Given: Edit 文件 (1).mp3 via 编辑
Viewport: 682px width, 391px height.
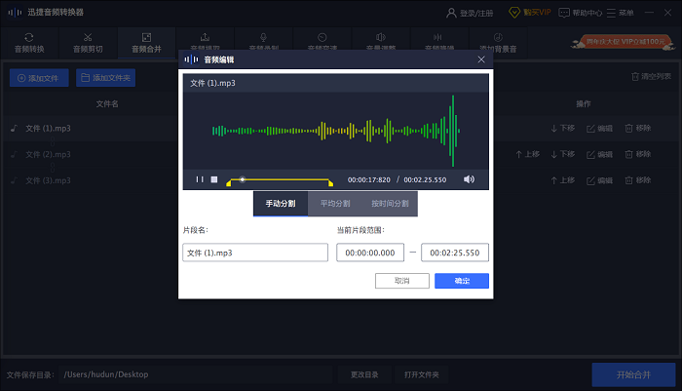Looking at the screenshot, I should [x=599, y=128].
